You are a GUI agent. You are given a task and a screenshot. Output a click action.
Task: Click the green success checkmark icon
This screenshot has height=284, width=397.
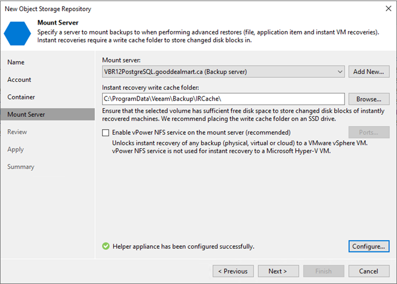click(106, 246)
